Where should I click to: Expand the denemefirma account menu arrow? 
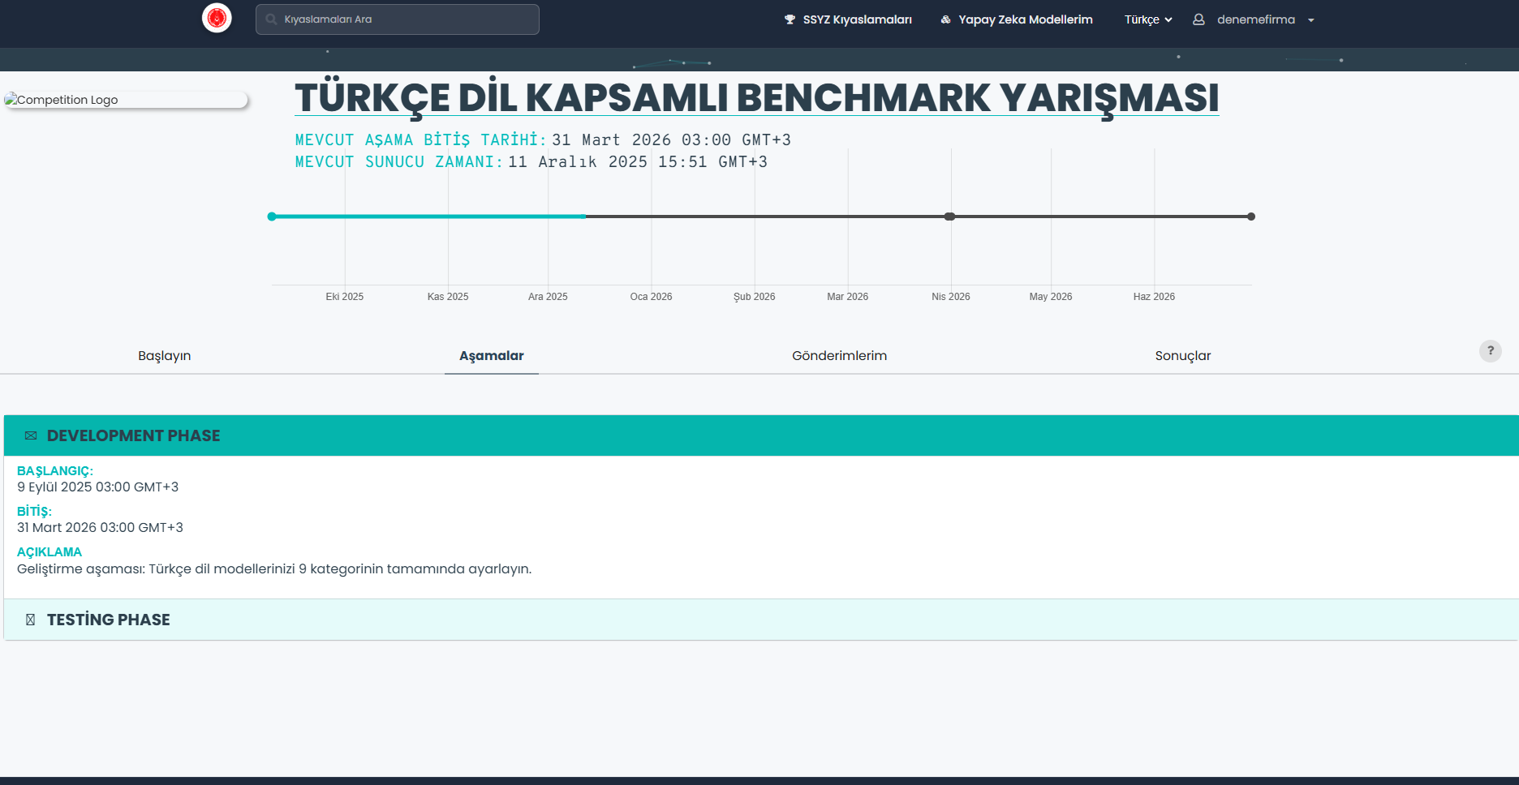click(x=1310, y=20)
